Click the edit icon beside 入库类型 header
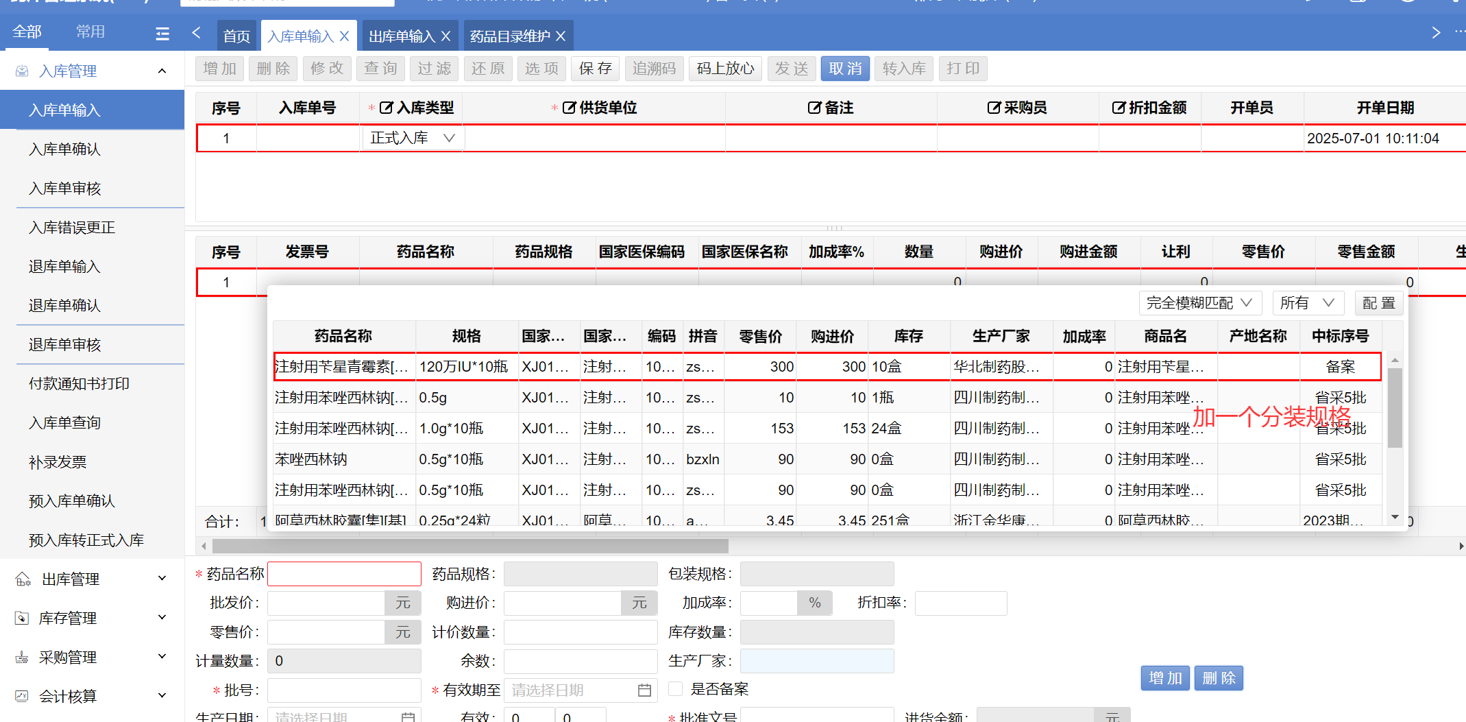Viewport: 1466px width, 722px height. 387,108
